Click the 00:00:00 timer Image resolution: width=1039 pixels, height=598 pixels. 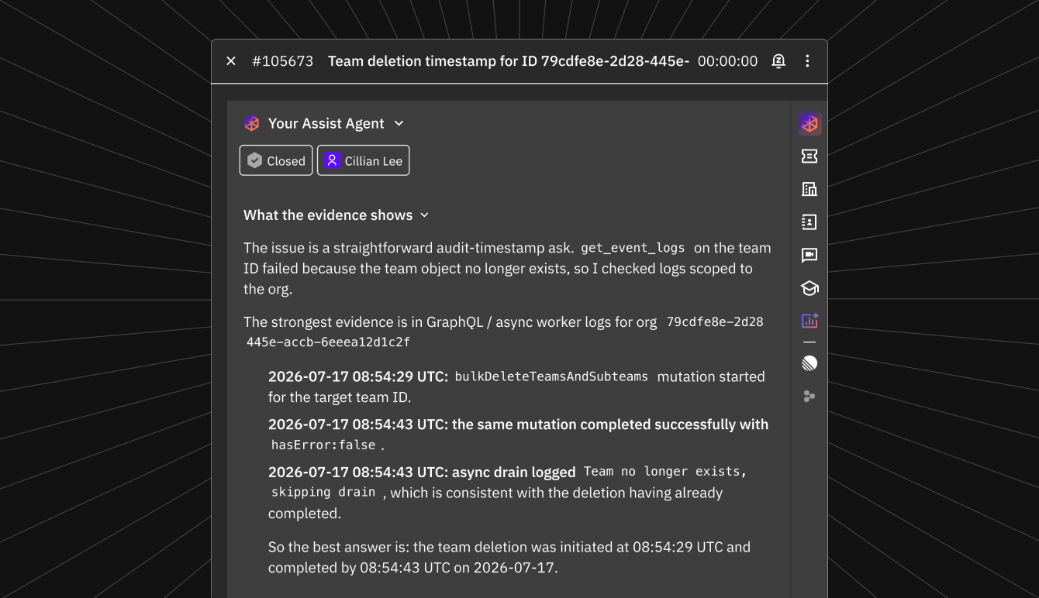727,61
